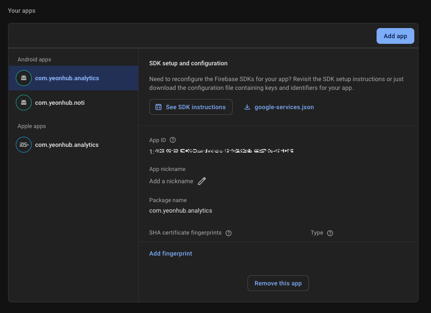The width and height of the screenshot is (431, 313).
Task: Click the Apple apps section label
Action: tap(32, 126)
